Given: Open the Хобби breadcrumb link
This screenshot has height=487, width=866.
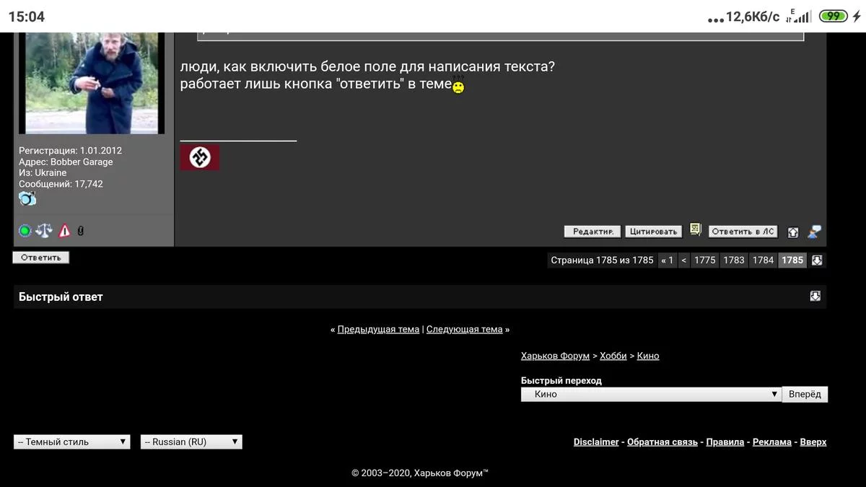Looking at the screenshot, I should point(613,356).
